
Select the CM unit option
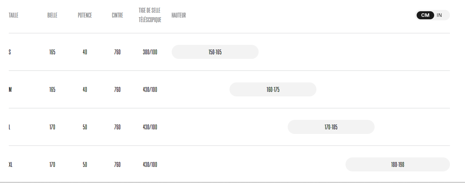pyautogui.click(x=425, y=15)
